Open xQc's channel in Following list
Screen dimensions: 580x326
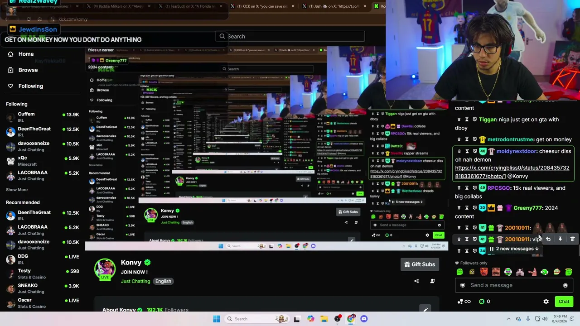click(43, 161)
